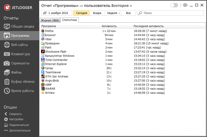207x137 pixels.
Task: Click the Total Commander floppy icon
Action: 43,60
